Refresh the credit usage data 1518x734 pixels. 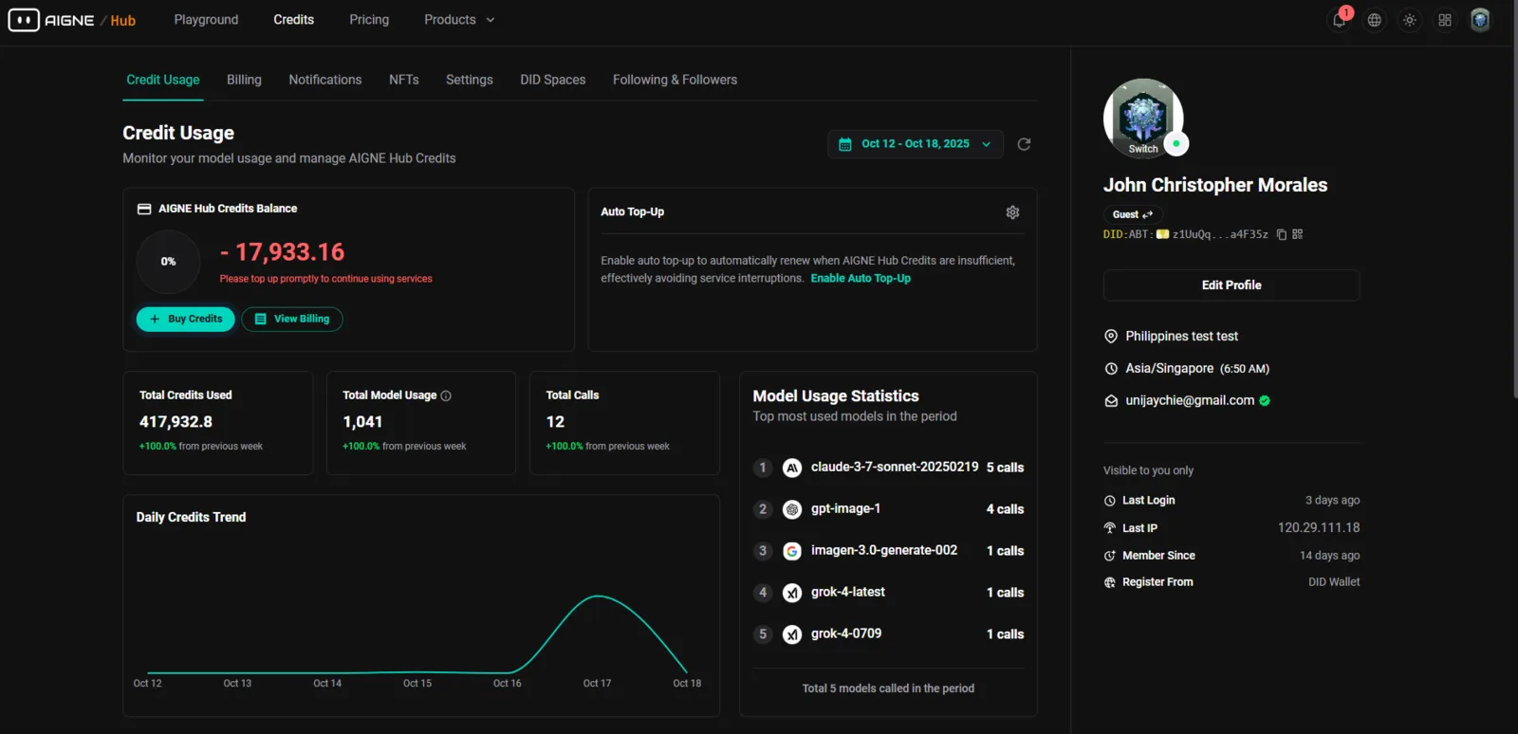[x=1024, y=144]
